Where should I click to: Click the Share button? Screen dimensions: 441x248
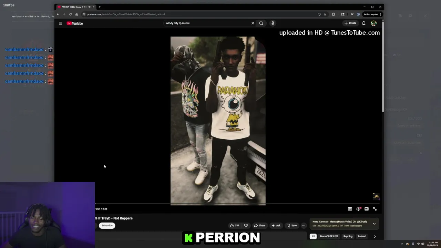pos(260,226)
